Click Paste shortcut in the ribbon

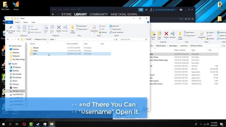click(35, 32)
